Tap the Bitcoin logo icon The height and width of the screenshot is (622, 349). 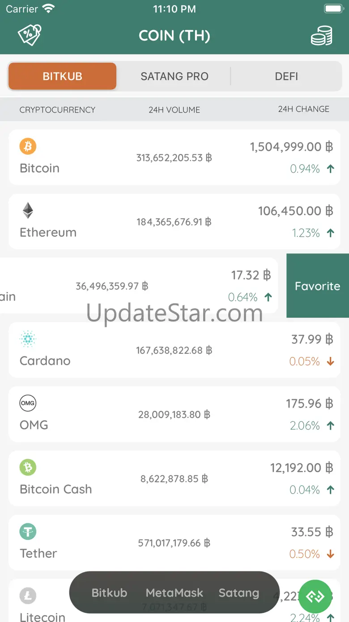pyautogui.click(x=28, y=146)
